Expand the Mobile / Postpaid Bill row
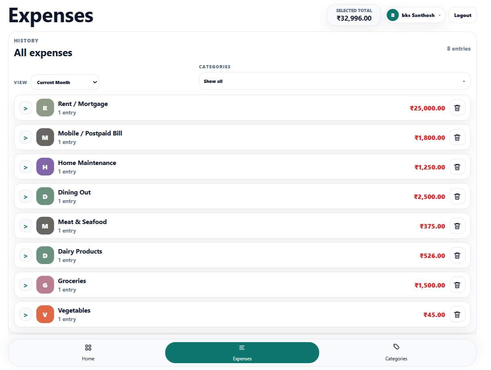Viewport: 491px width, 370px height. tap(26, 138)
